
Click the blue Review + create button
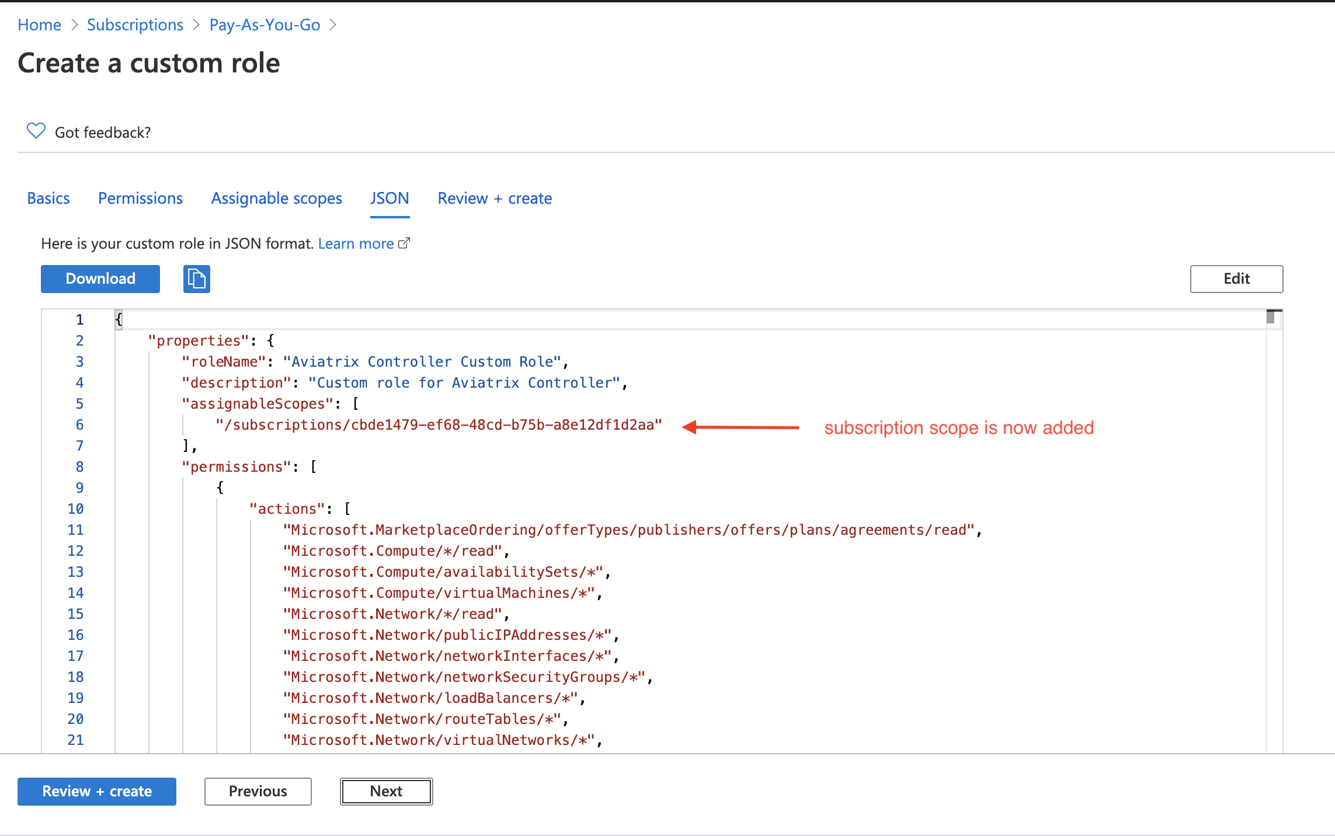pos(97,791)
